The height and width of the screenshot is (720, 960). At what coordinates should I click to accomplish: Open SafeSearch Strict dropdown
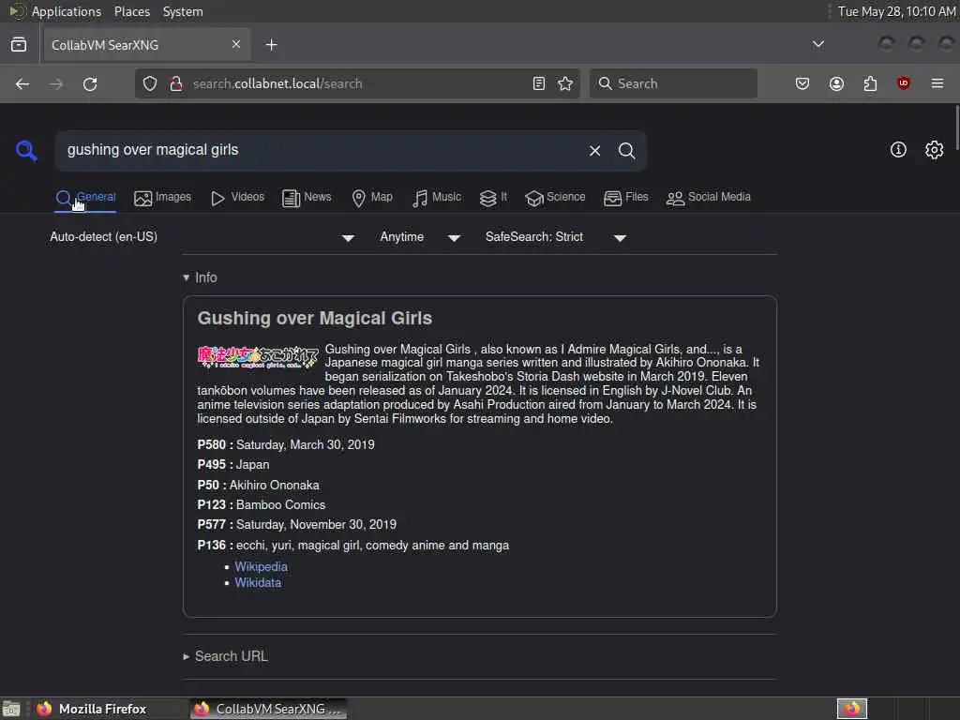[x=555, y=237]
